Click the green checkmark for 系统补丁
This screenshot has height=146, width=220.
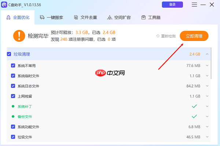click(194, 106)
